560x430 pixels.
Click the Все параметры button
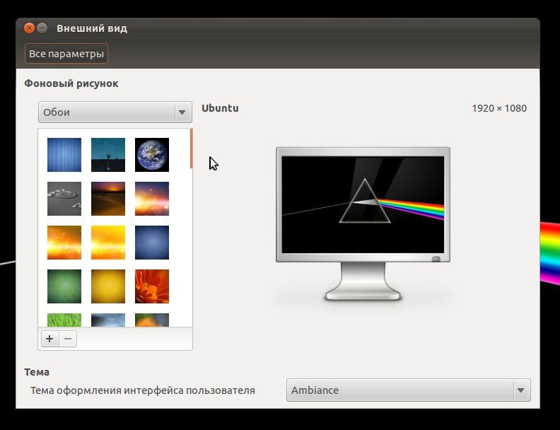[x=66, y=54]
